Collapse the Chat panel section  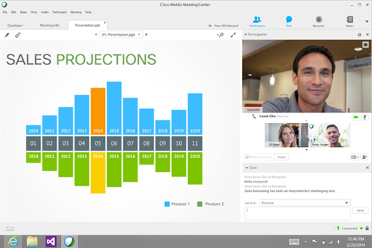click(x=247, y=168)
